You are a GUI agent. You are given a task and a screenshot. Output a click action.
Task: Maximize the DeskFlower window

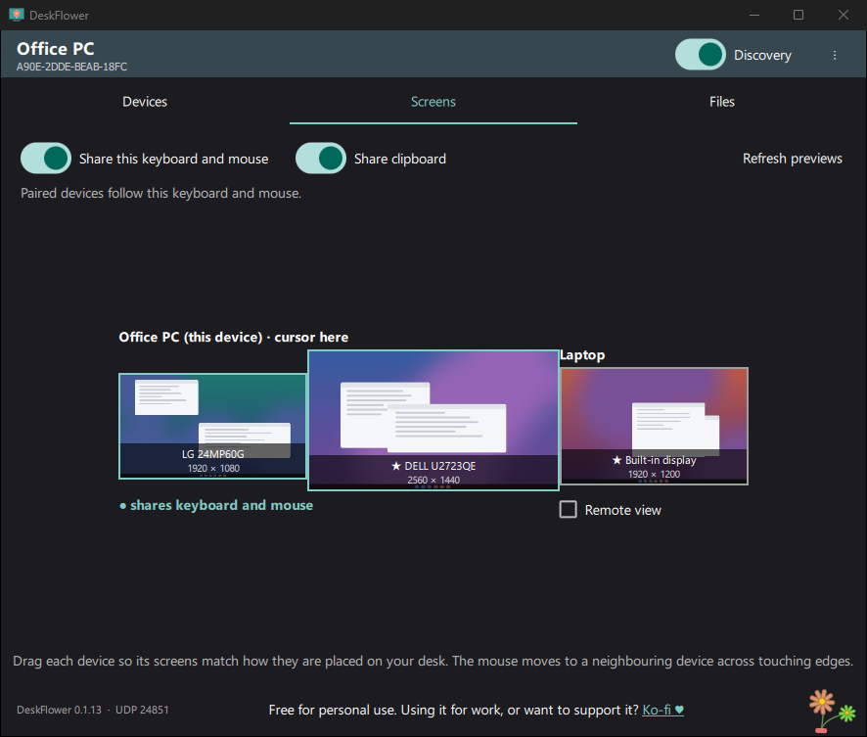tap(799, 15)
